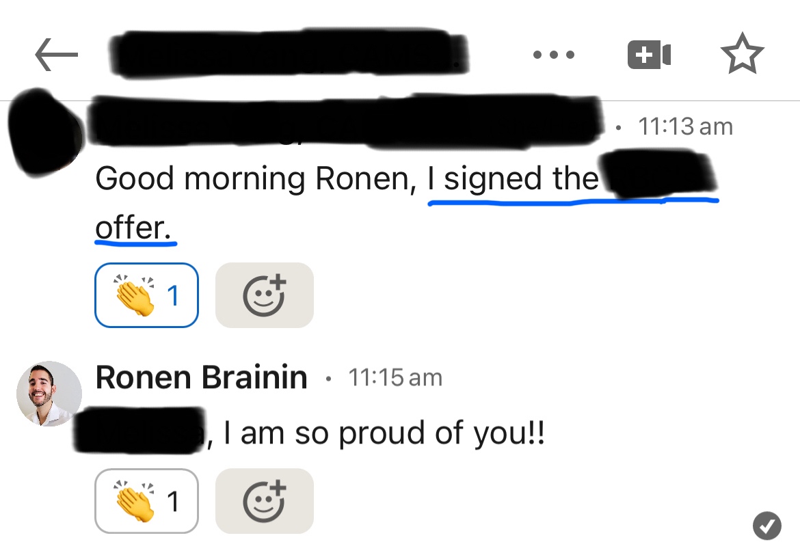Go back using the left arrow

pos(56,55)
